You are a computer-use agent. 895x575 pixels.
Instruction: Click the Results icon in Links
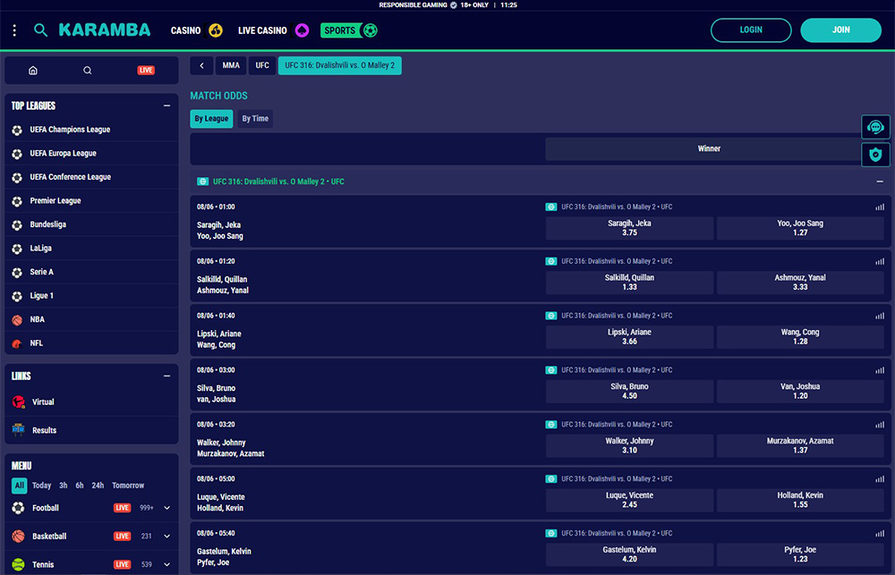click(18, 430)
